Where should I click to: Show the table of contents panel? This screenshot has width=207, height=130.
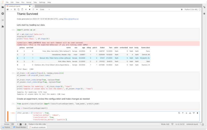coord(3,20)
